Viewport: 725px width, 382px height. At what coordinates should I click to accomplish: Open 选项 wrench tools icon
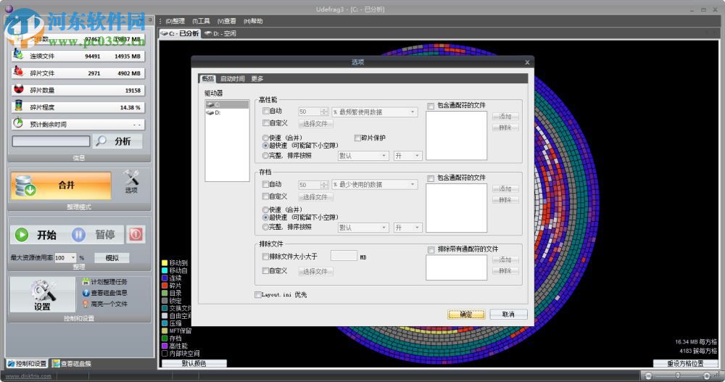point(131,178)
